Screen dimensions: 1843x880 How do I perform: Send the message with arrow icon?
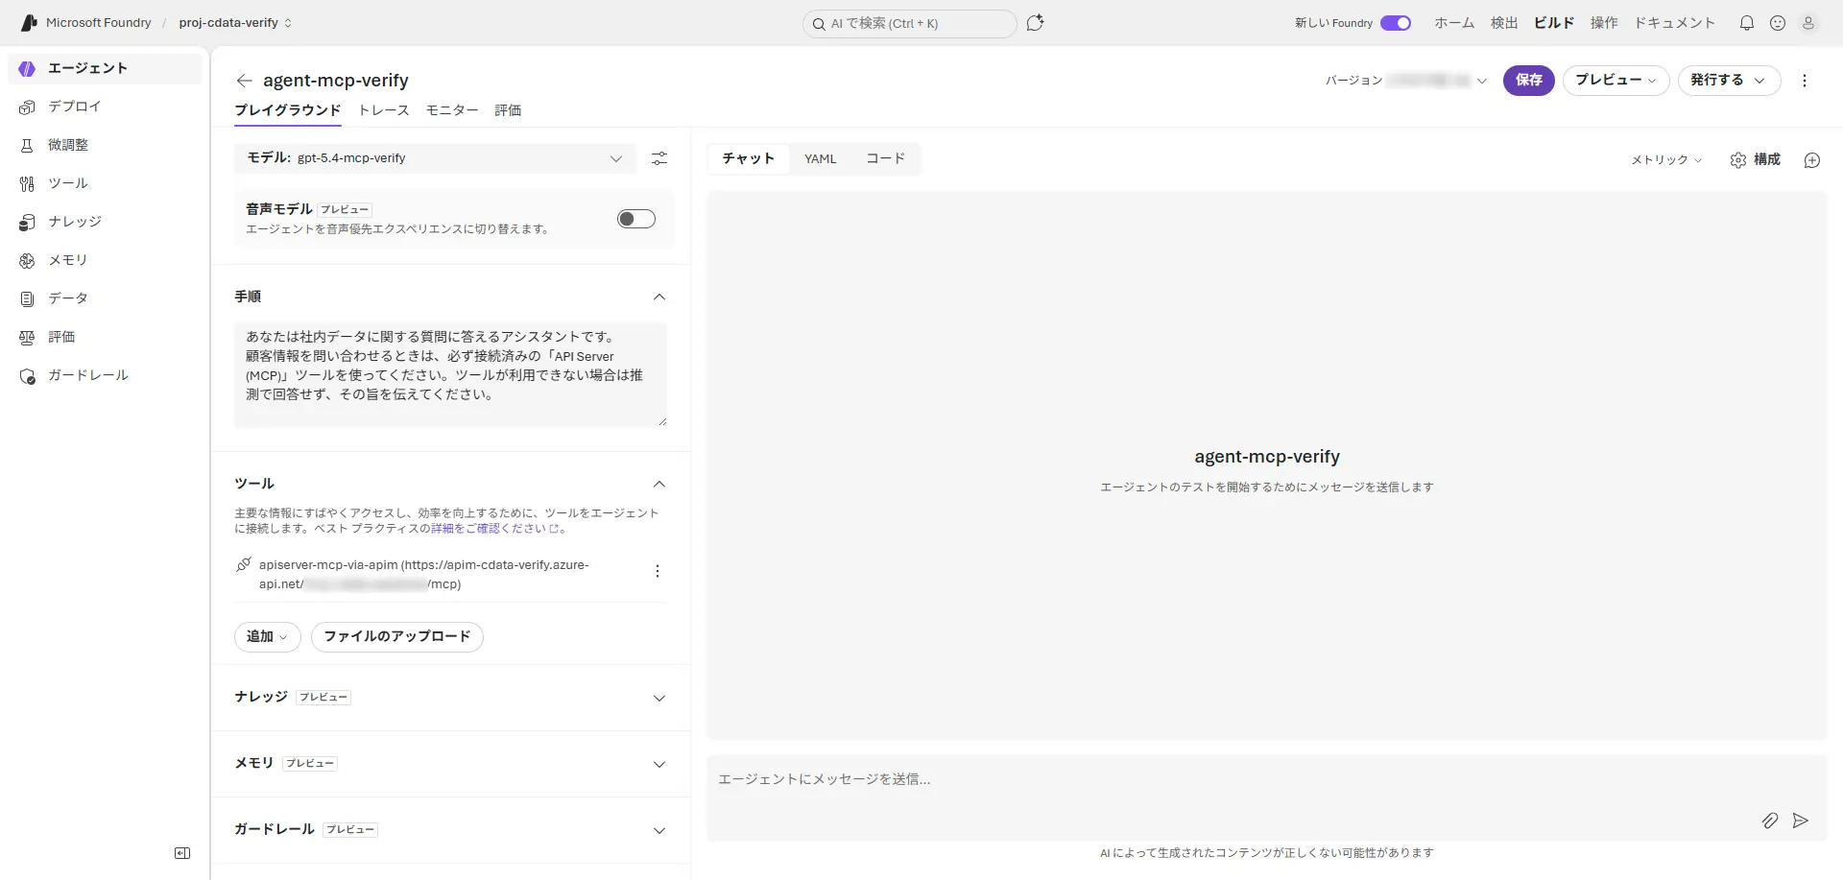click(x=1801, y=821)
